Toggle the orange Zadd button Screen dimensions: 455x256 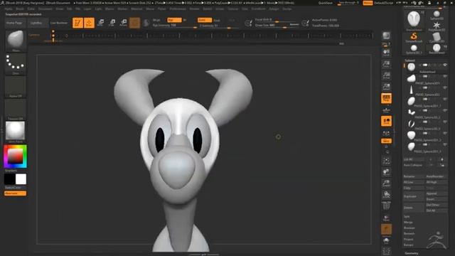coord(205,20)
